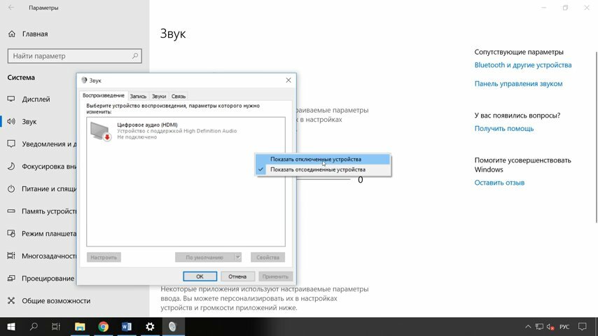Viewport: 598px width, 336px height.
Task: Switch to the Запись tab
Action: (138, 97)
